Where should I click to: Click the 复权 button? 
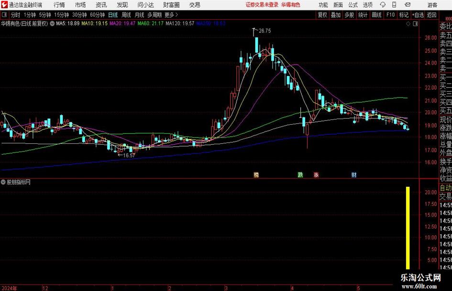322,15
